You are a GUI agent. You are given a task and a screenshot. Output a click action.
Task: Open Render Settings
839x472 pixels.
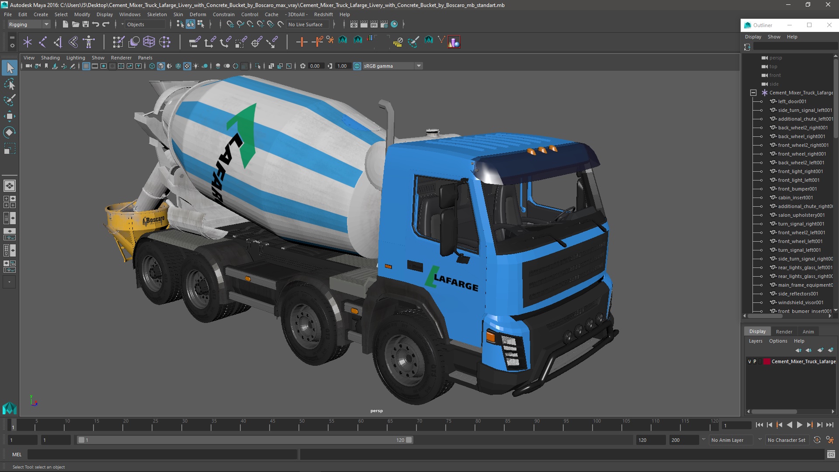point(384,24)
